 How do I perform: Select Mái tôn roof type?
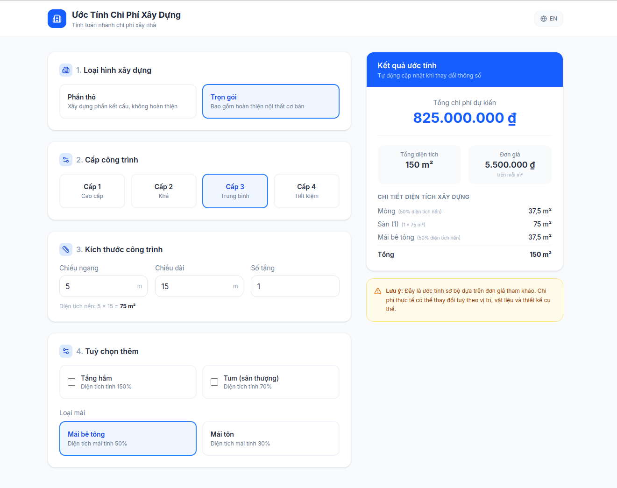pos(270,438)
